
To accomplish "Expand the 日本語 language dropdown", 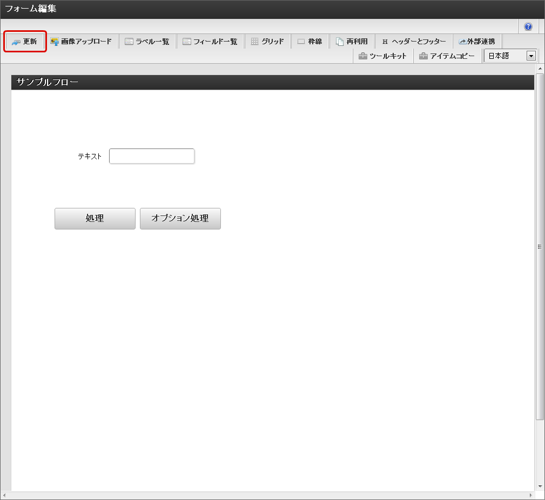I will [x=531, y=56].
